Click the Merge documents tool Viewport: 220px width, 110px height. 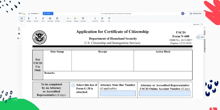tap(102, 19)
